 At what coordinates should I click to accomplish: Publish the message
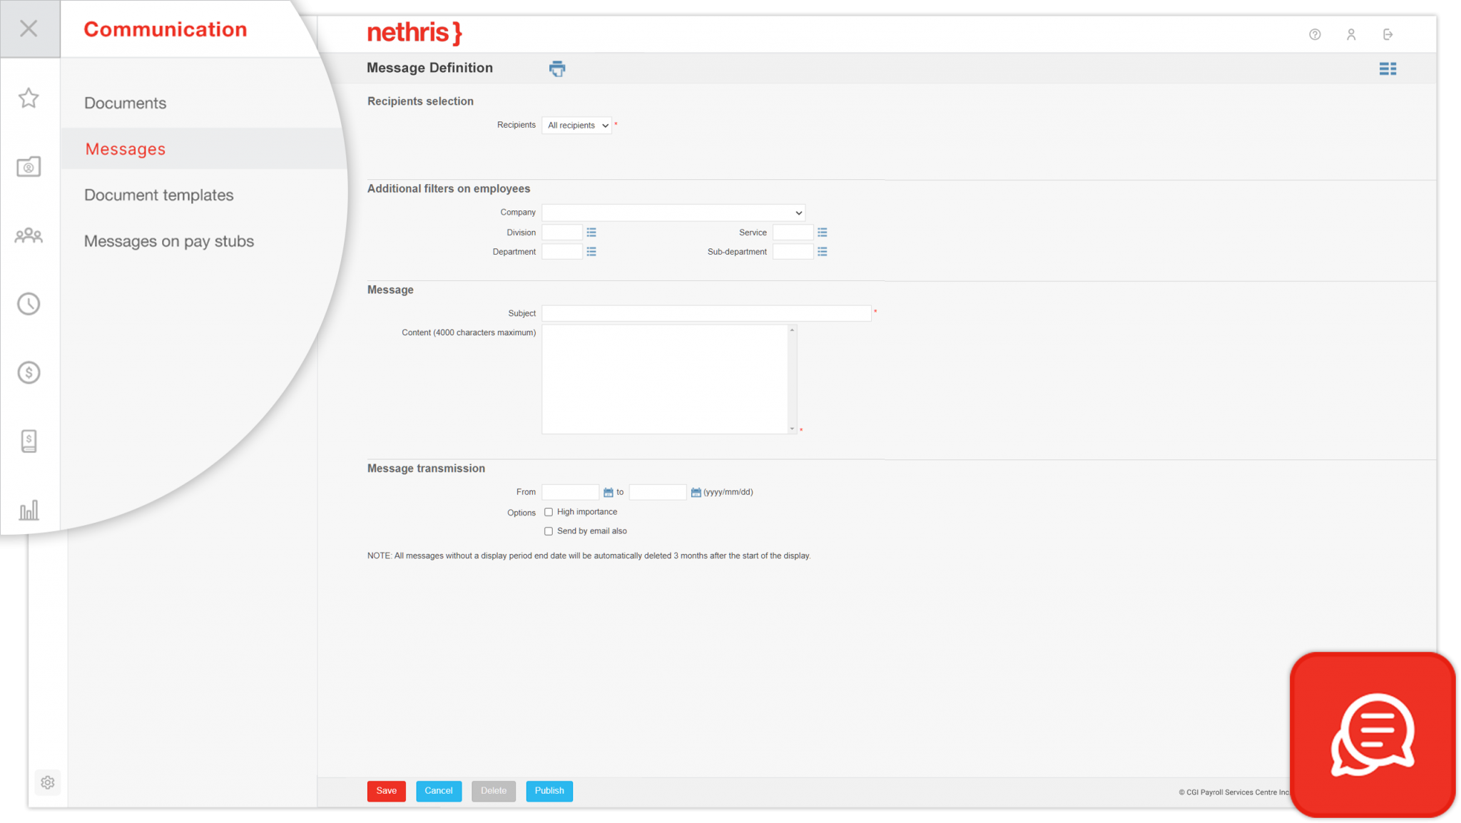pos(549,791)
